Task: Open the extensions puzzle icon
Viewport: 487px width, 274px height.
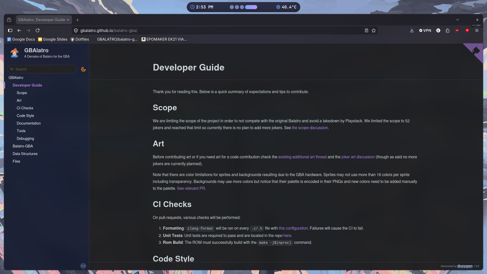Action: pos(447,30)
